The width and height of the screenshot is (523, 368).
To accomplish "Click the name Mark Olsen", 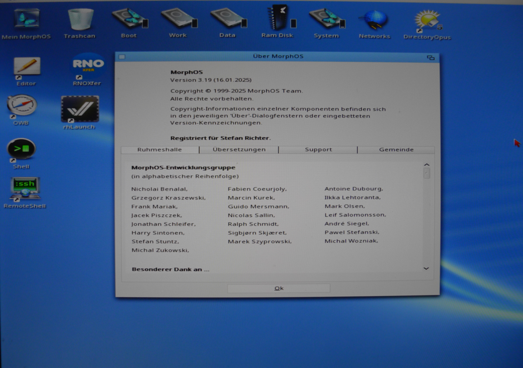I will [345, 206].
